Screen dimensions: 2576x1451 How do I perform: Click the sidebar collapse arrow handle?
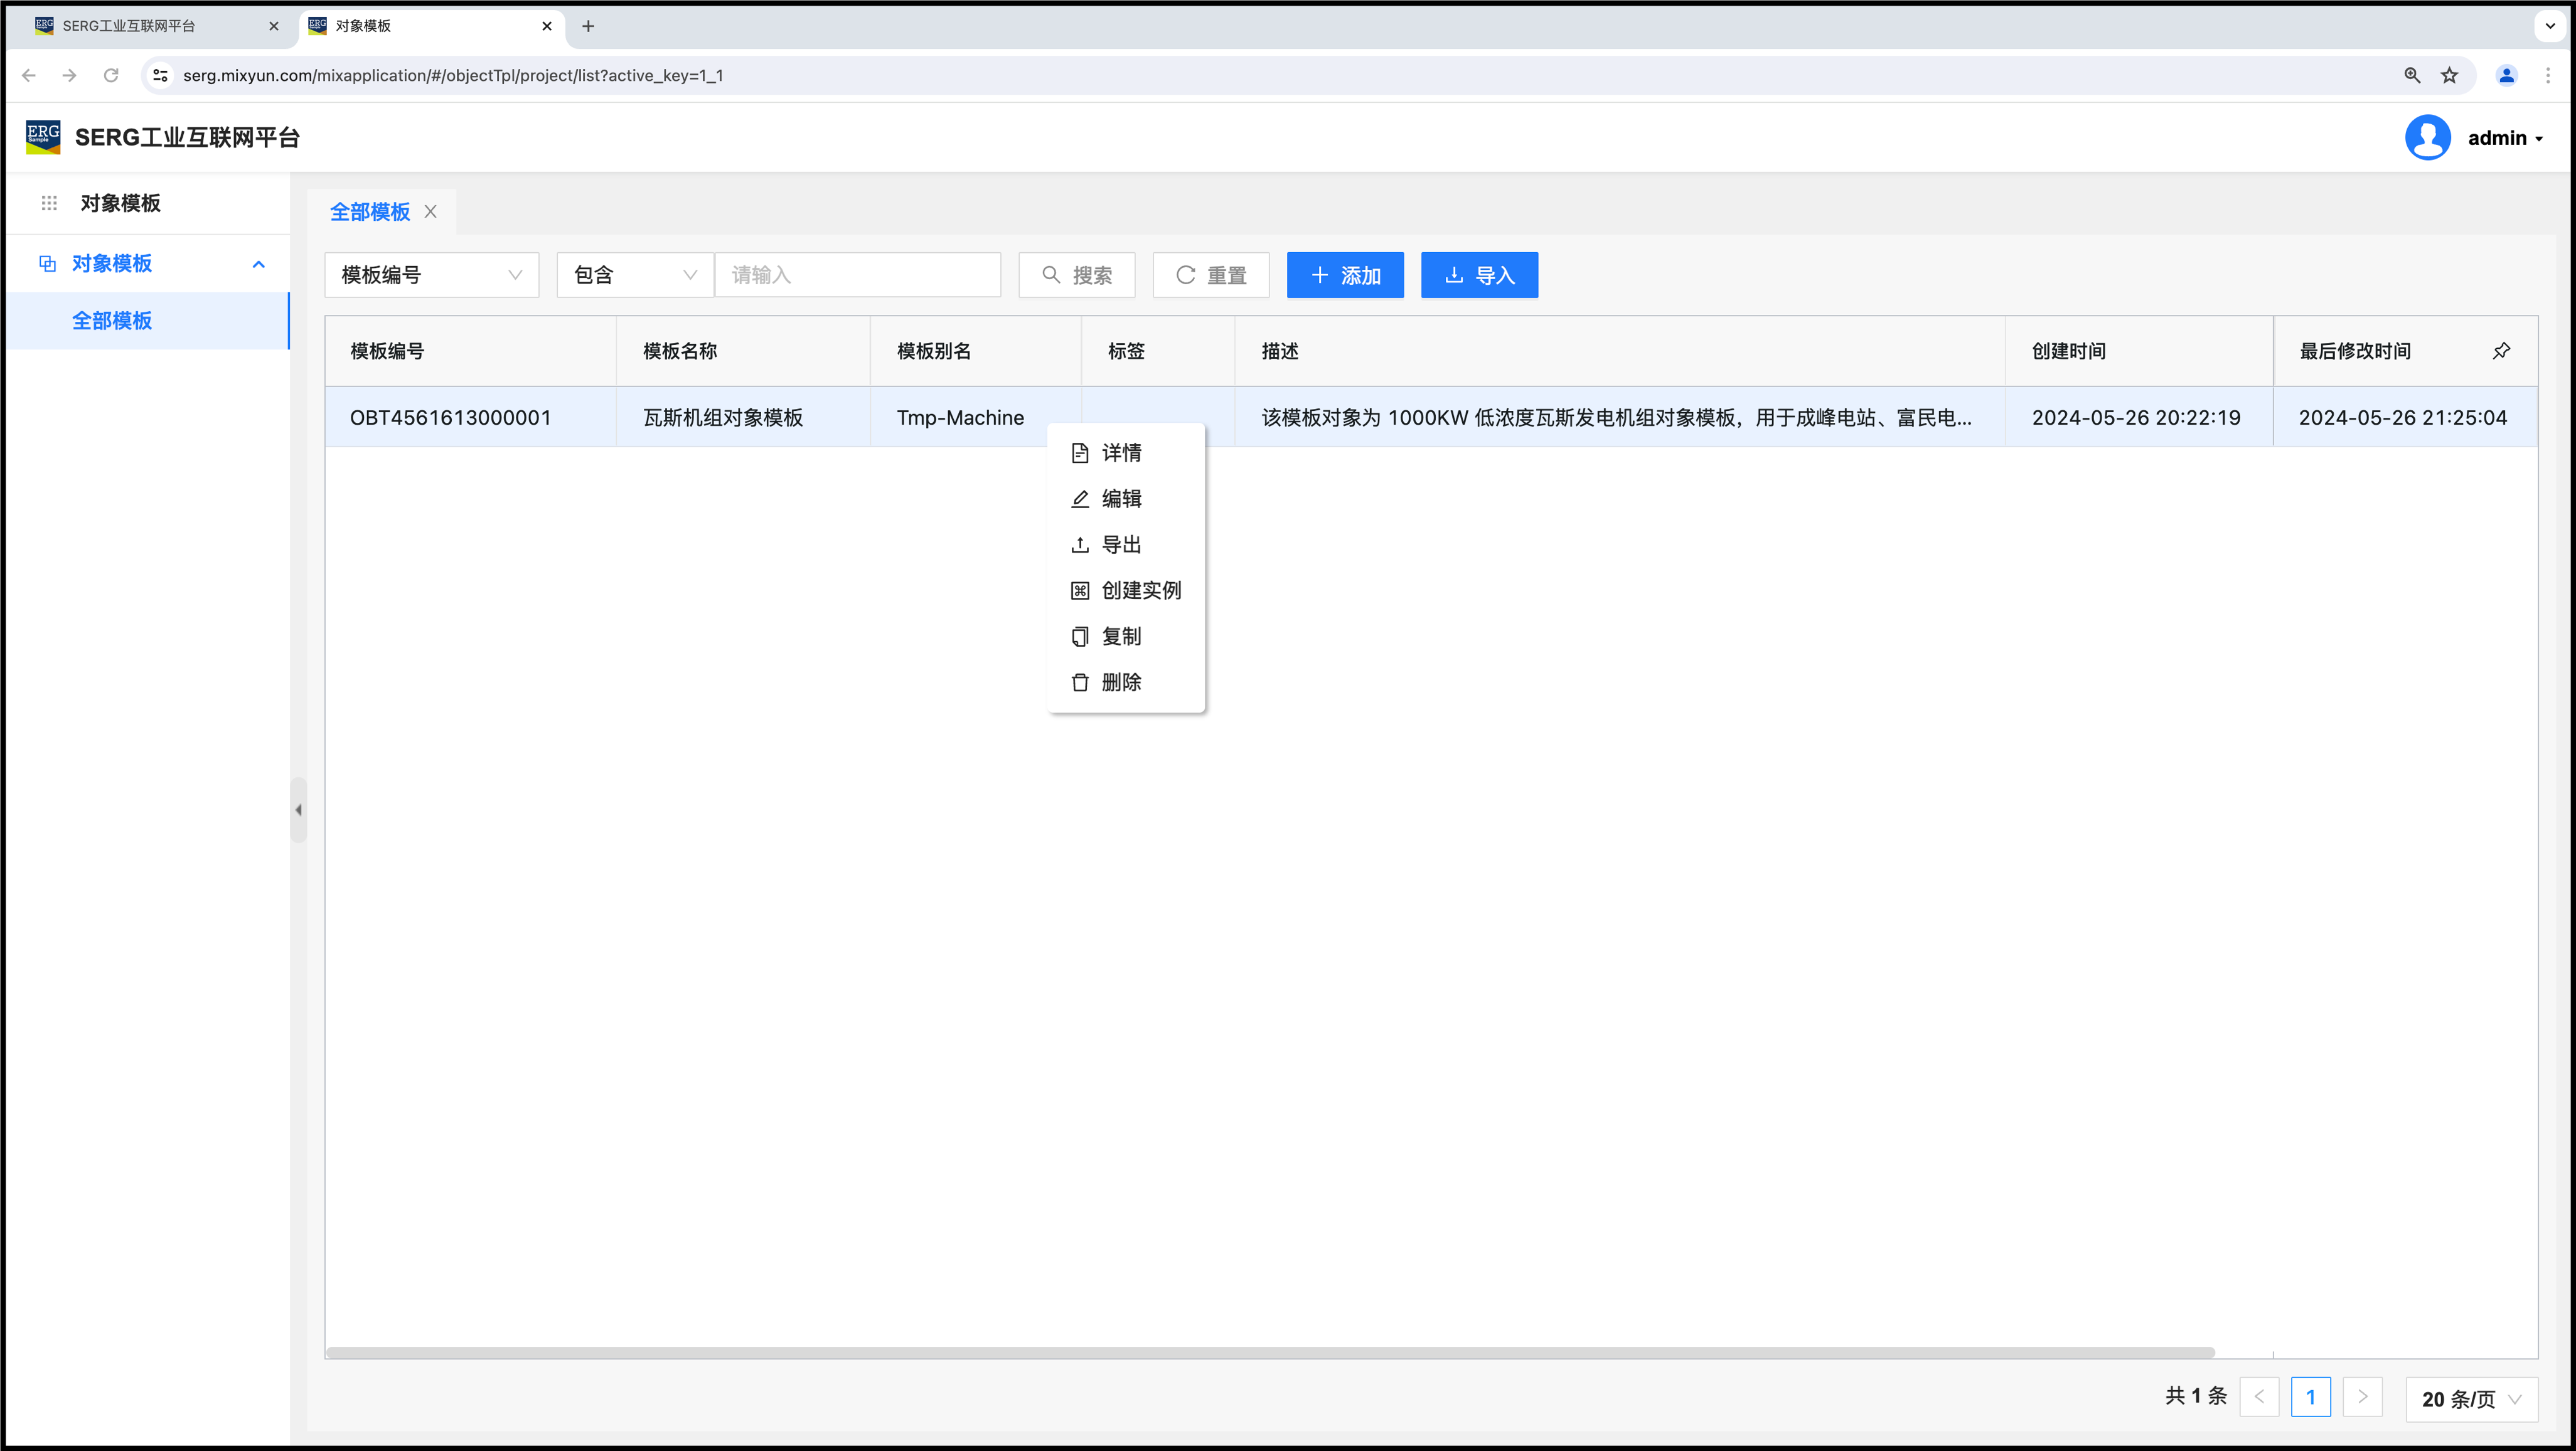point(298,810)
